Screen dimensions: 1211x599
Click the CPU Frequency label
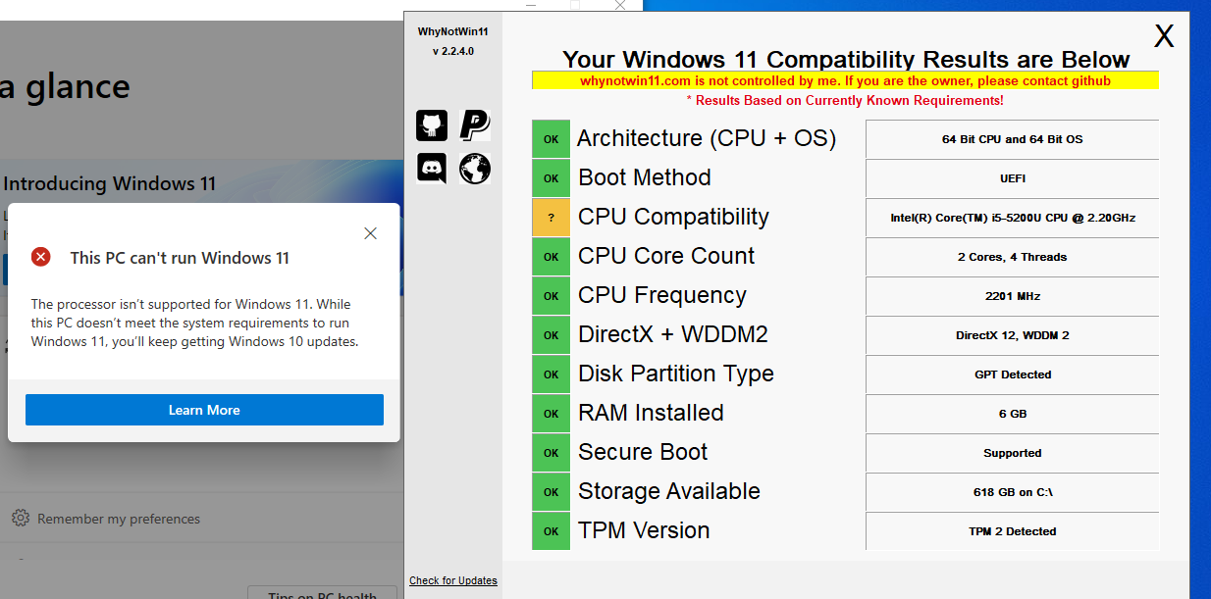pos(662,295)
